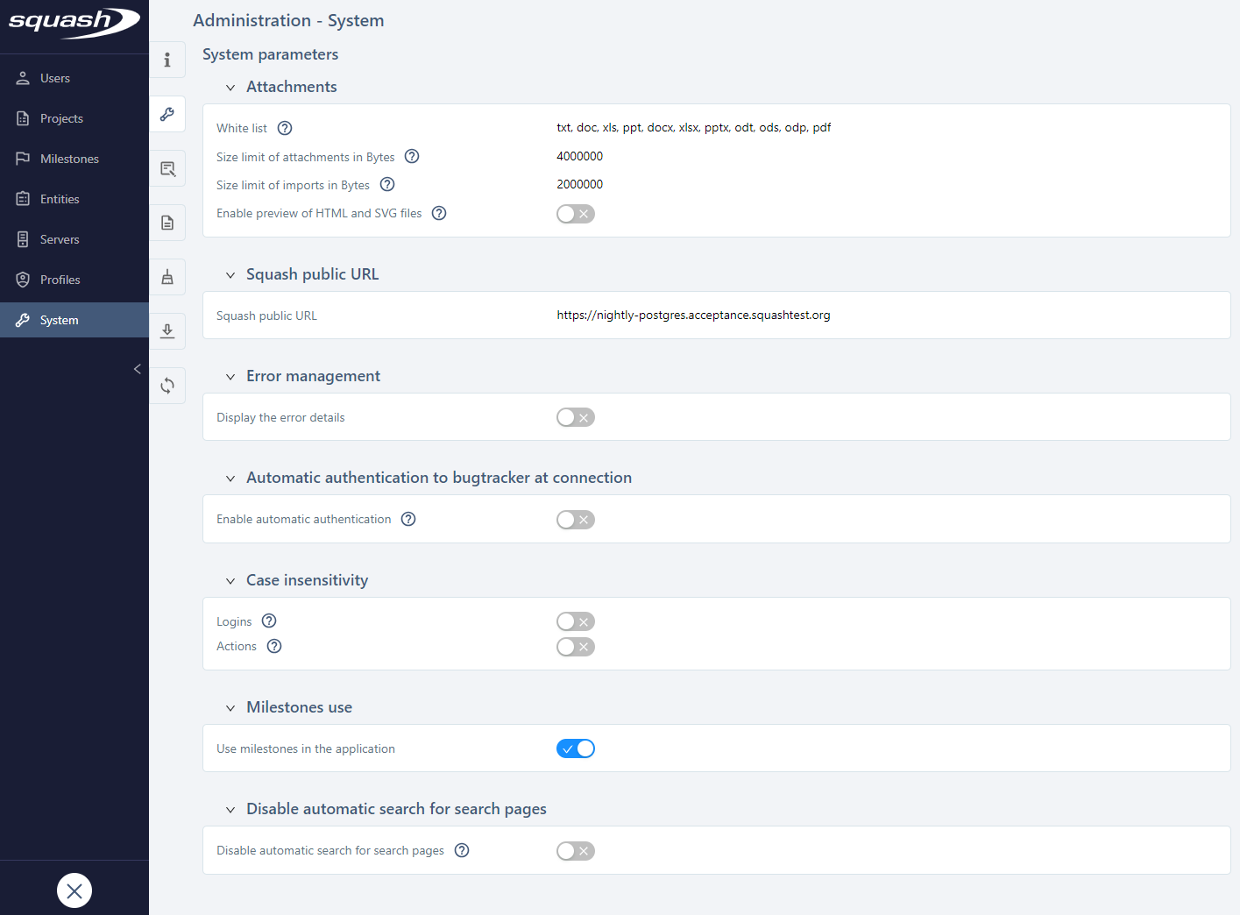Open the Profiles administration page
The height and width of the screenshot is (915, 1240).
pyautogui.click(x=60, y=280)
